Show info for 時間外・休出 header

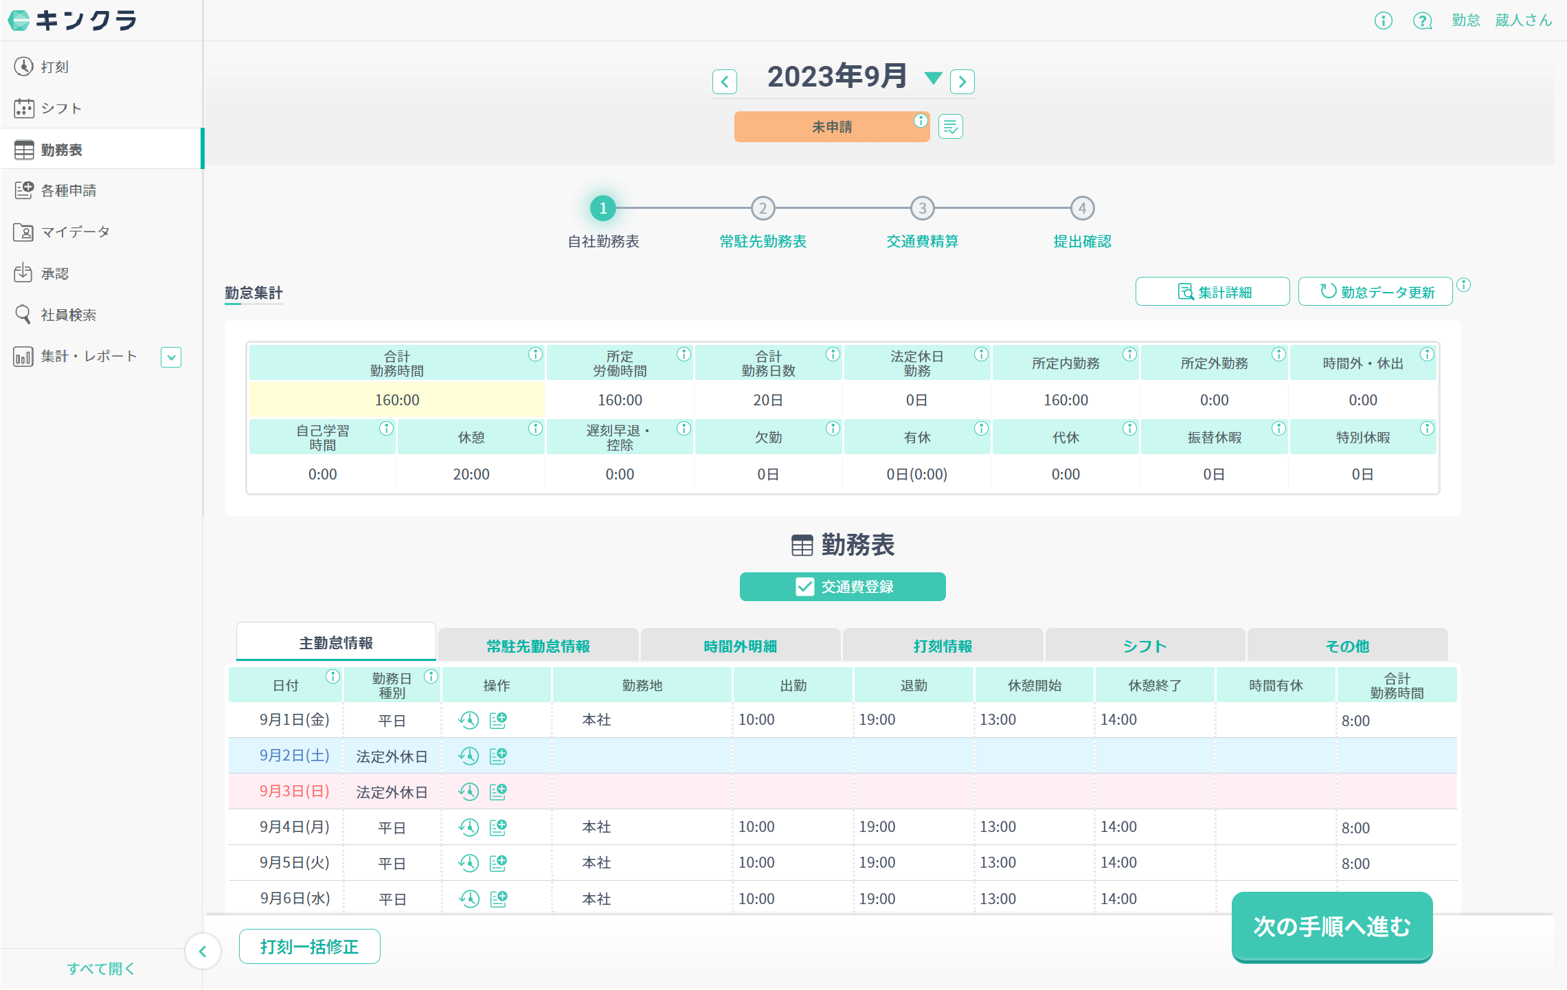1427,355
